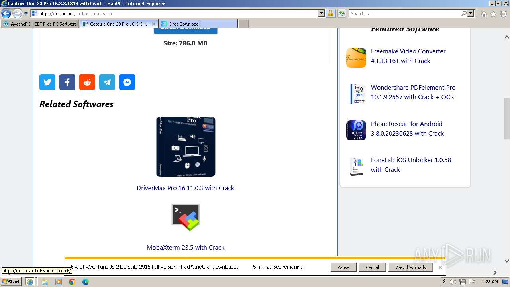Open Internet Explorer taskbar icon

(x=30, y=282)
